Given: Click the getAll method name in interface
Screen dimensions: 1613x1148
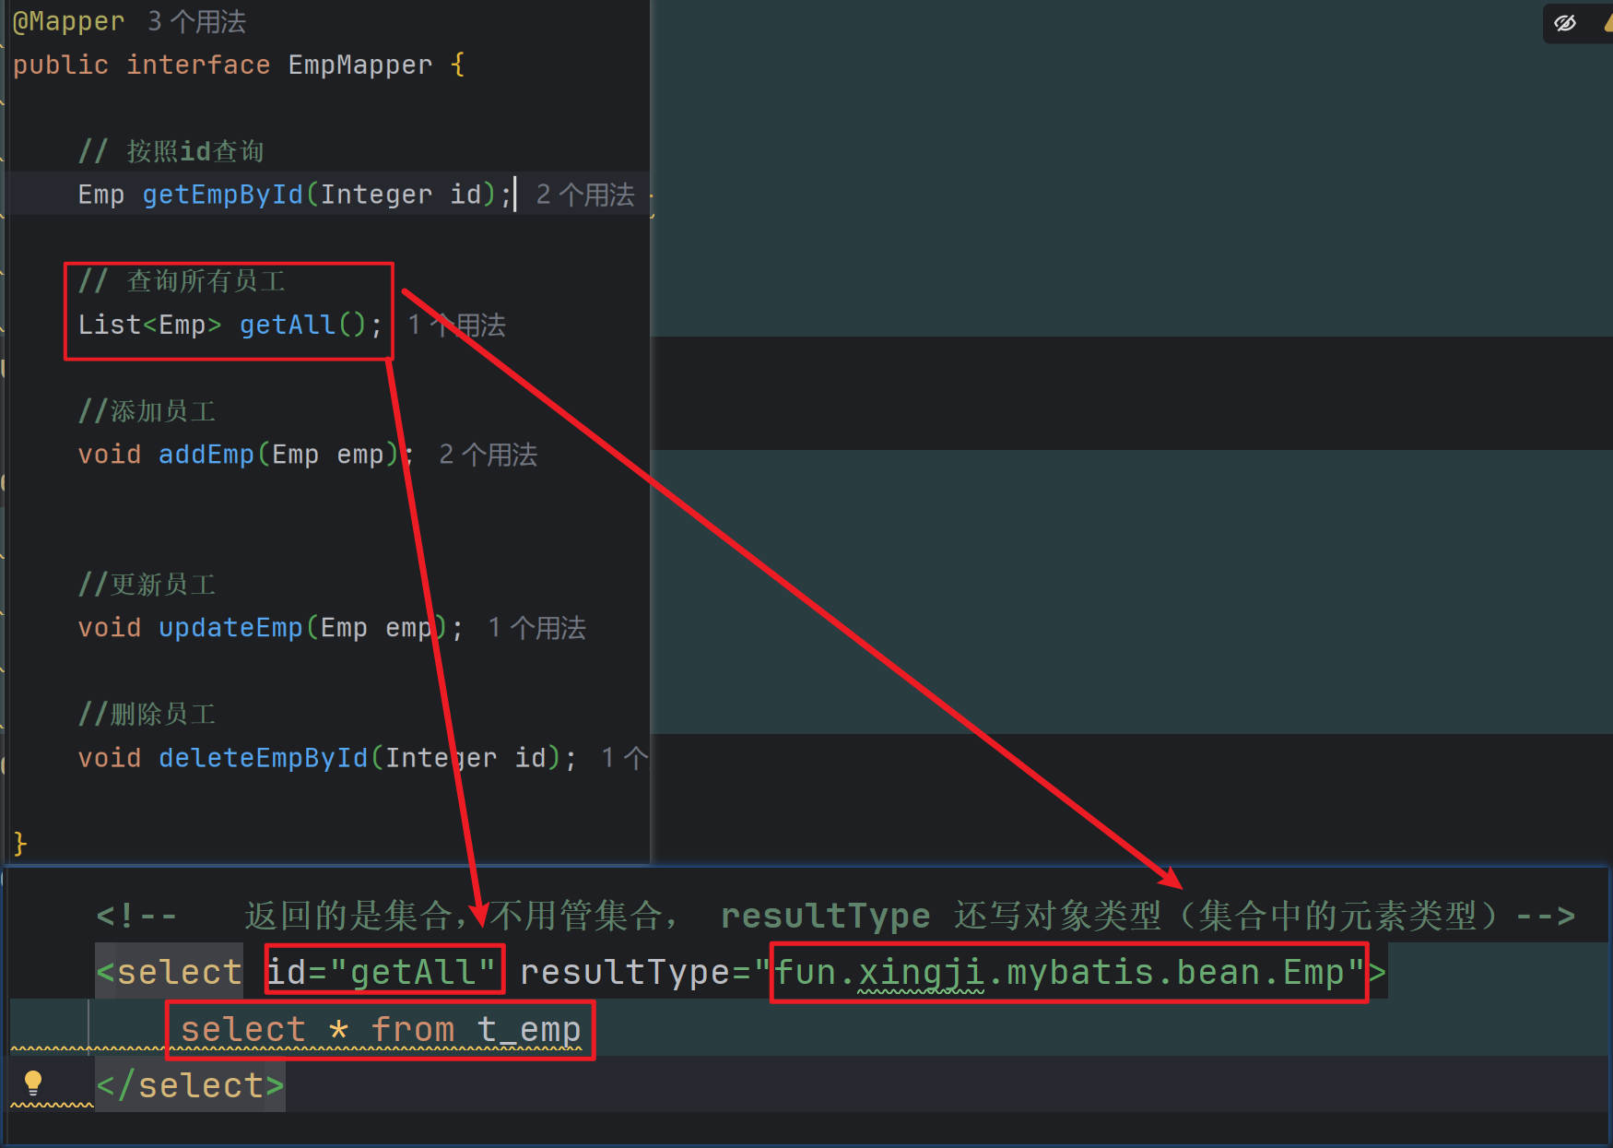Looking at the screenshot, I should (x=287, y=325).
